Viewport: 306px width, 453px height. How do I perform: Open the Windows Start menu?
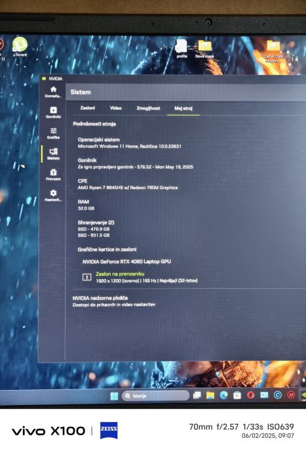(114, 396)
